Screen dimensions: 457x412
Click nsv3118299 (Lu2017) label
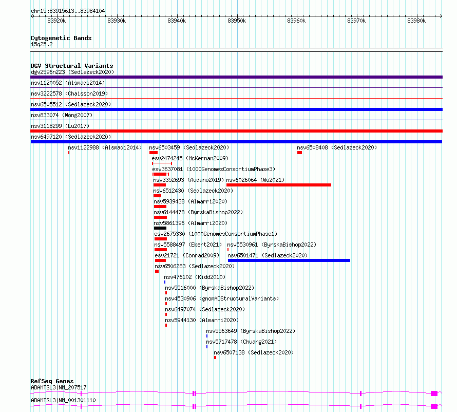coord(60,126)
